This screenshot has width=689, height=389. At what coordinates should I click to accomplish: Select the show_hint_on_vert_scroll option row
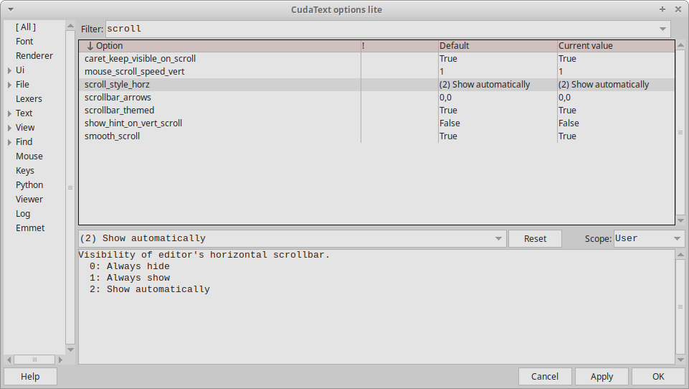point(377,123)
